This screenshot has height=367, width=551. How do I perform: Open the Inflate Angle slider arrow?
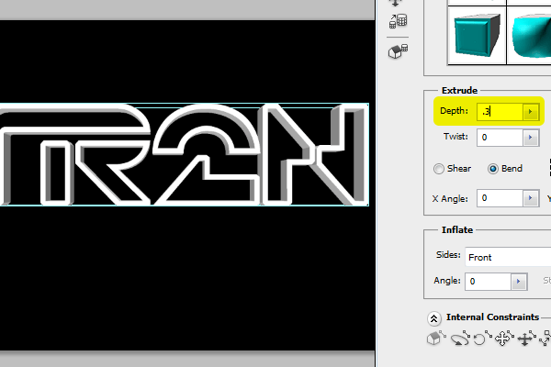pyautogui.click(x=519, y=282)
